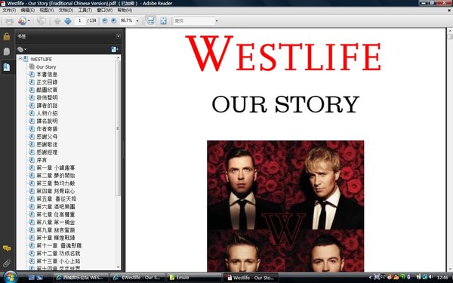Screen dimensions: 453x283
Task: Click the bookmark icon beside 第七章
Action: coord(32,214)
